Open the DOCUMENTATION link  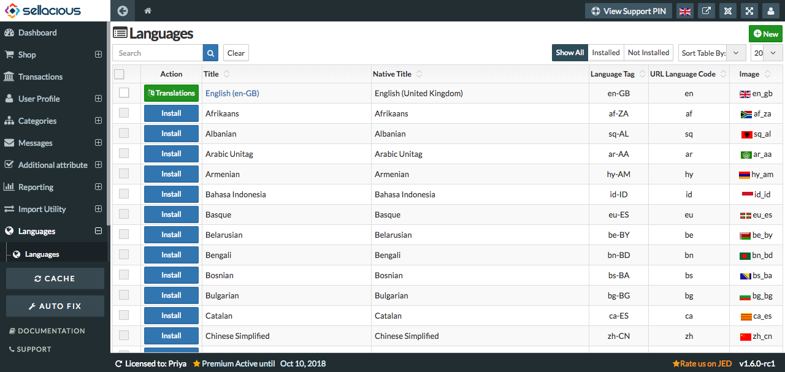pos(47,331)
